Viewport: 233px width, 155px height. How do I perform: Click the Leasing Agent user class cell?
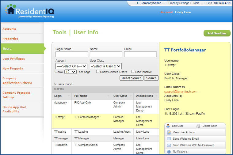coord(122,132)
